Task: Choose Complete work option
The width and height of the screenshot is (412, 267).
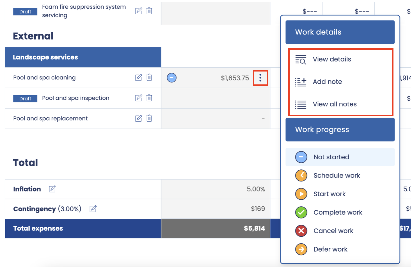Action: click(338, 213)
